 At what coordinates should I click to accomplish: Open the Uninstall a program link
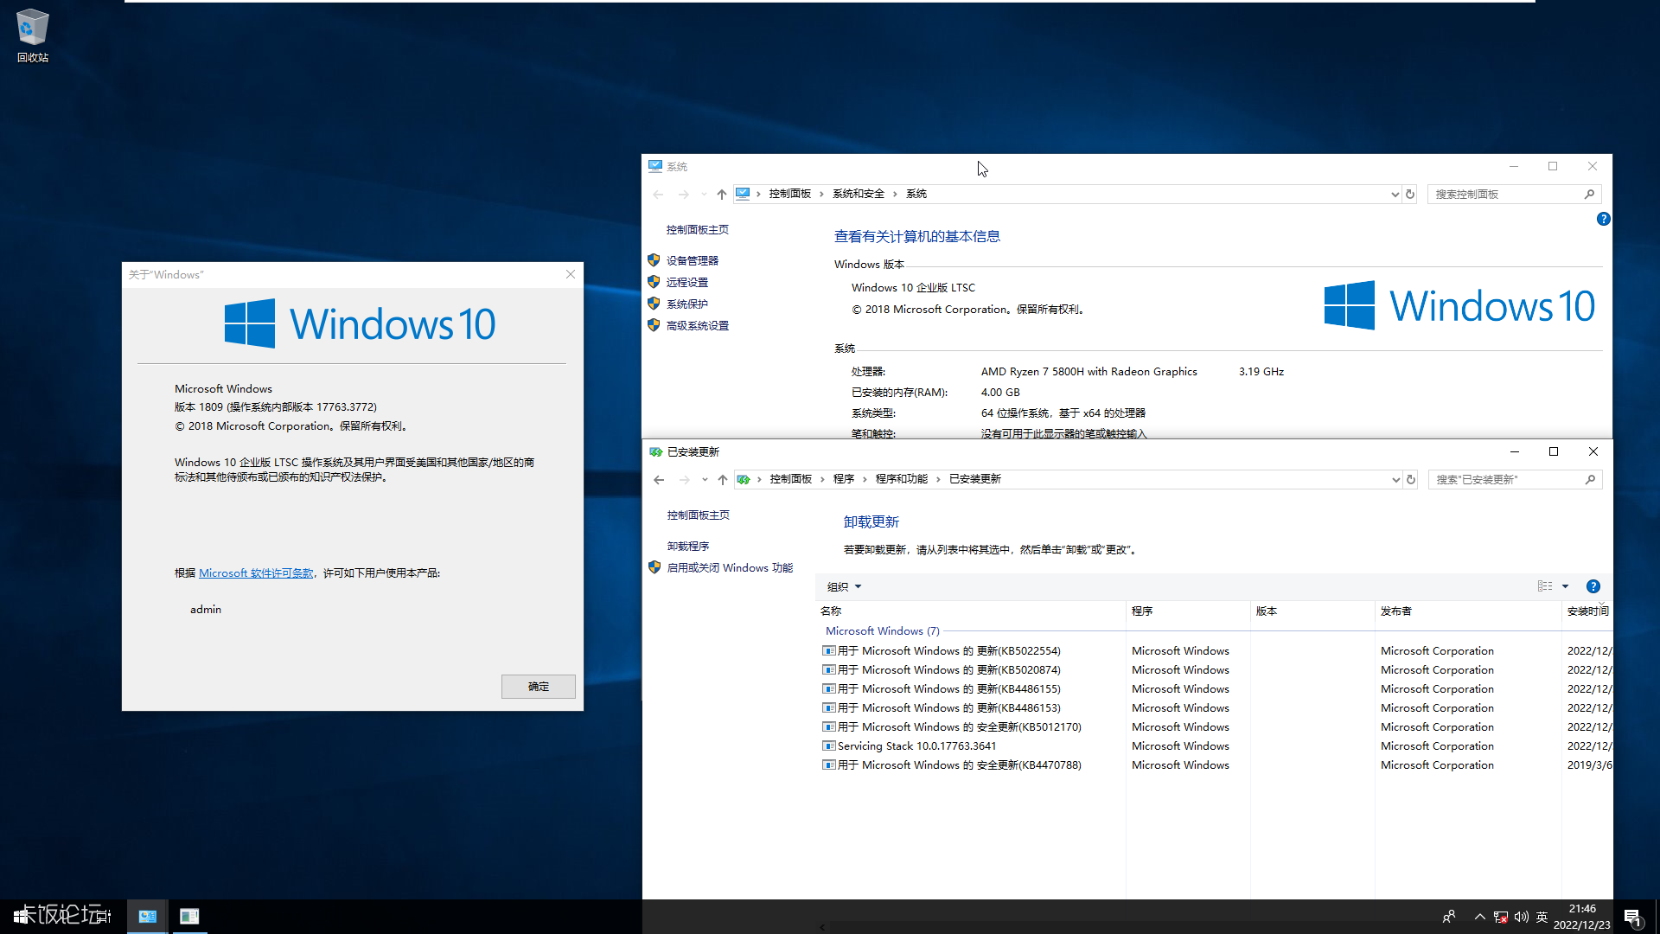[x=687, y=547]
